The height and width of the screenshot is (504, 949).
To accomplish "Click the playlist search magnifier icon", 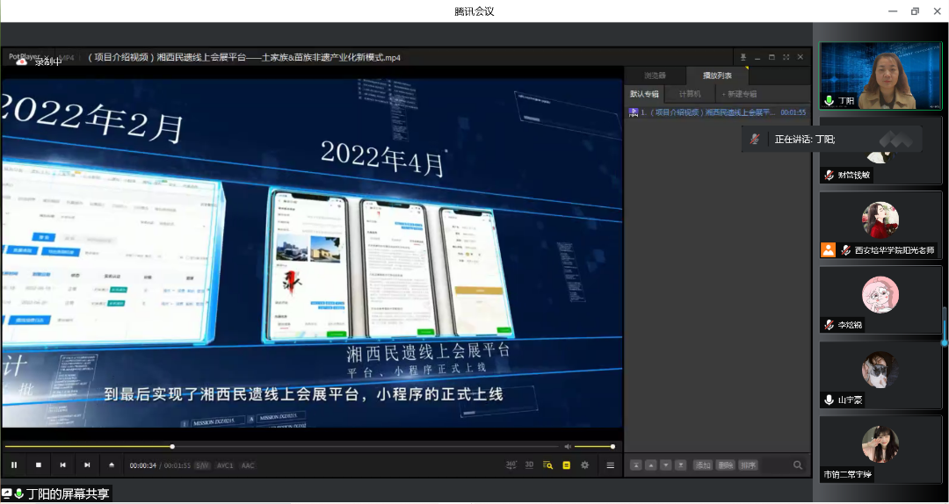I will pos(798,464).
